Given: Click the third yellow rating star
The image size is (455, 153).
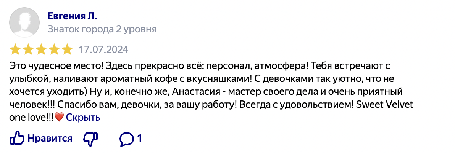Looking at the screenshot, I should [x=41, y=49].
